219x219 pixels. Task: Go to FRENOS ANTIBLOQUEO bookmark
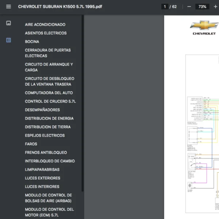46,153
